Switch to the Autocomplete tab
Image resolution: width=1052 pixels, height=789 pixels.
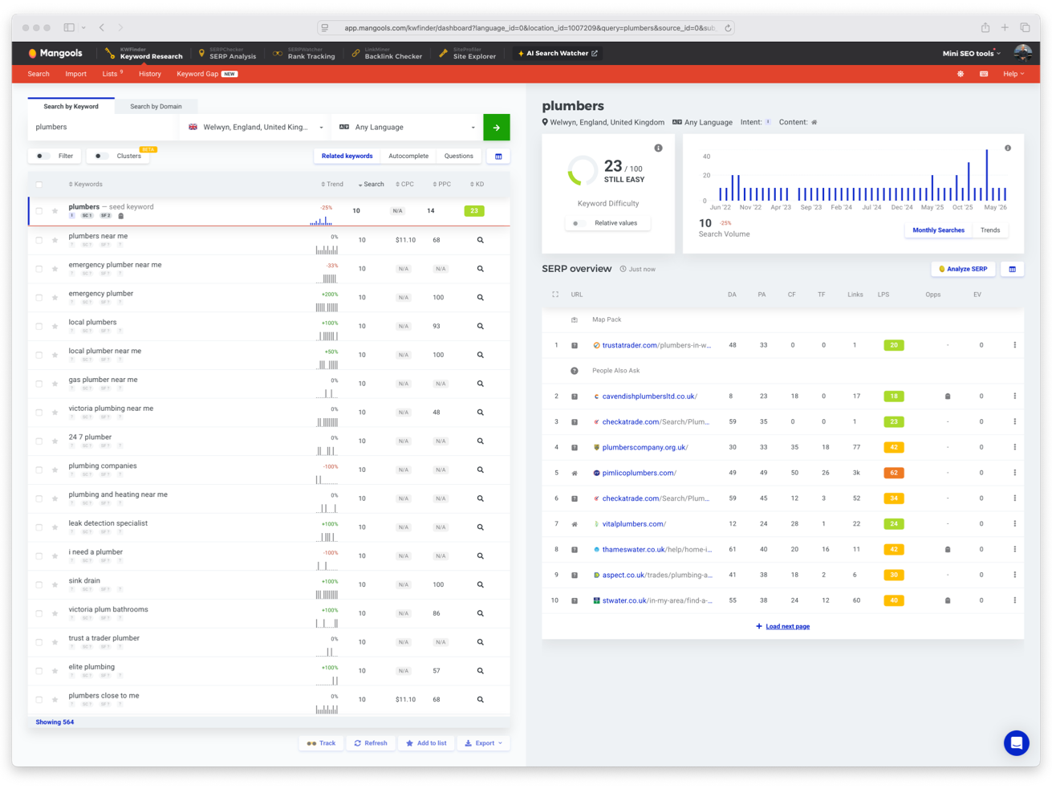[408, 157]
